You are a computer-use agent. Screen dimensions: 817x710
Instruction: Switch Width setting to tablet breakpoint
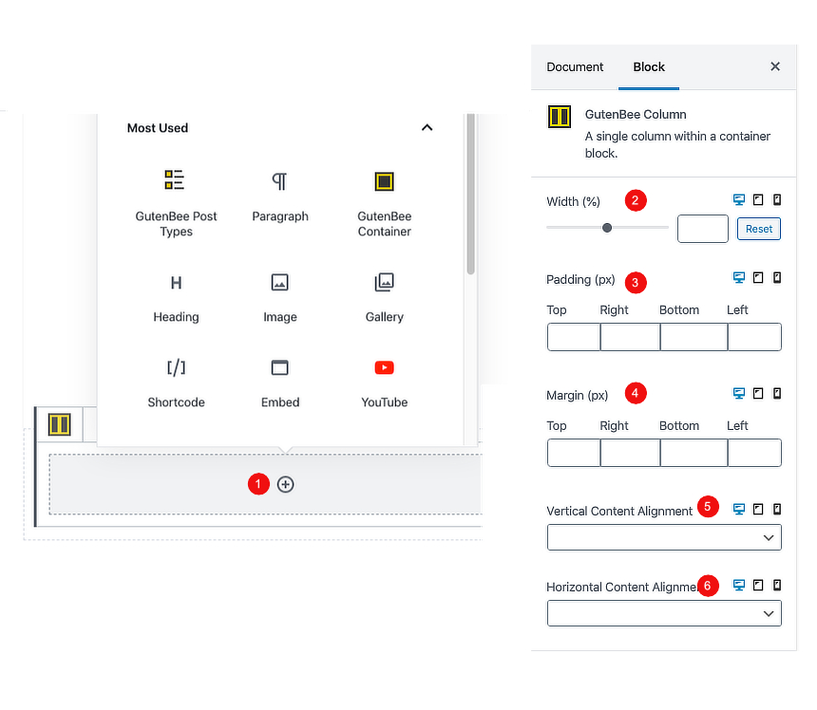tap(757, 199)
